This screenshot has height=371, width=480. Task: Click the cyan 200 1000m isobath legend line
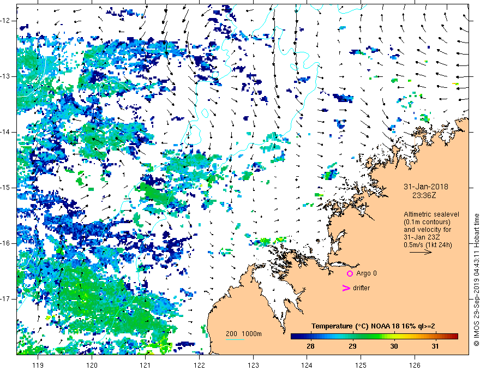click(235, 339)
